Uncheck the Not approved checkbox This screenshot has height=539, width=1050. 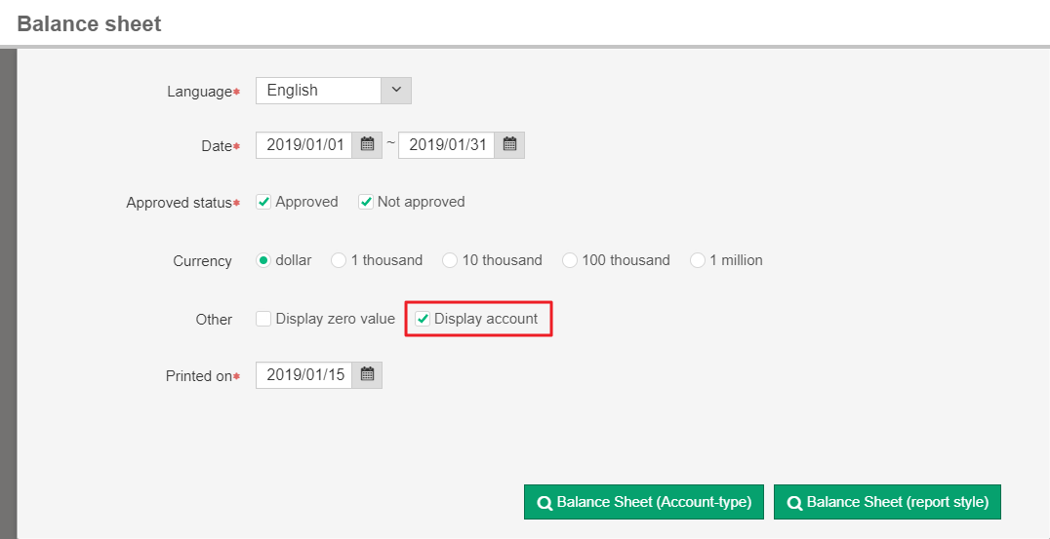(366, 203)
